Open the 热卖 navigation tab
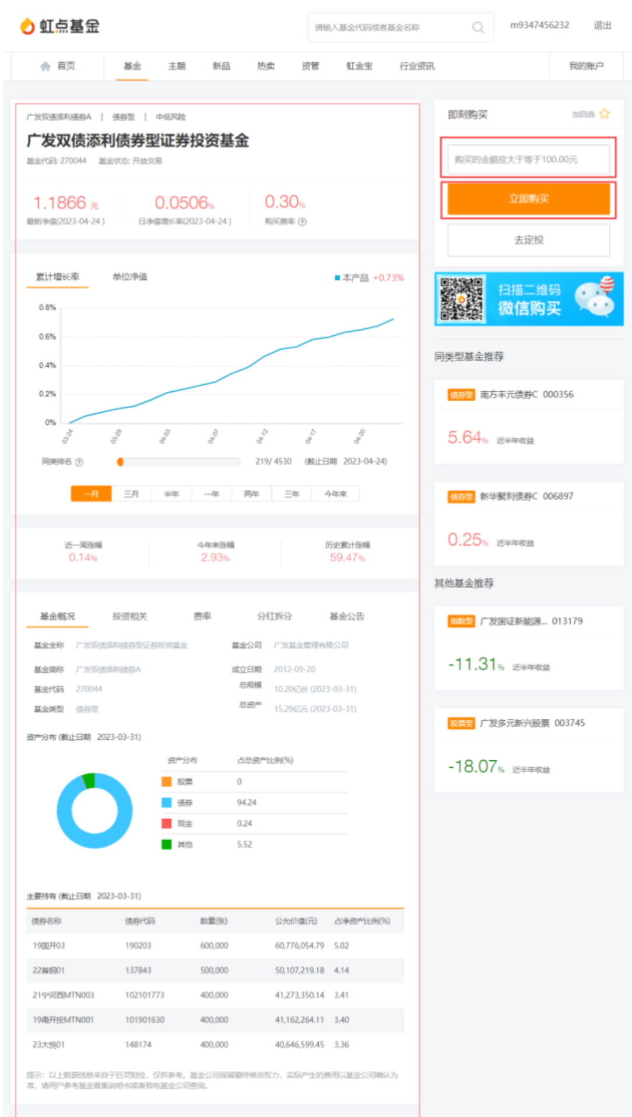Image resolution: width=632 pixels, height=1117 pixels. tap(266, 66)
